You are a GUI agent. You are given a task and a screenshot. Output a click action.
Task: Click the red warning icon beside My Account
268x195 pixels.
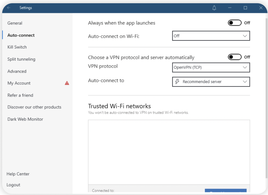pyautogui.click(x=67, y=83)
